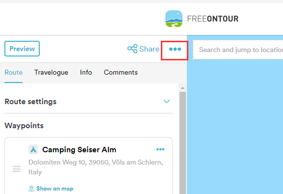Viewport: 283px width, 194px height.
Task: Click Show on map link
Action: (x=54, y=189)
